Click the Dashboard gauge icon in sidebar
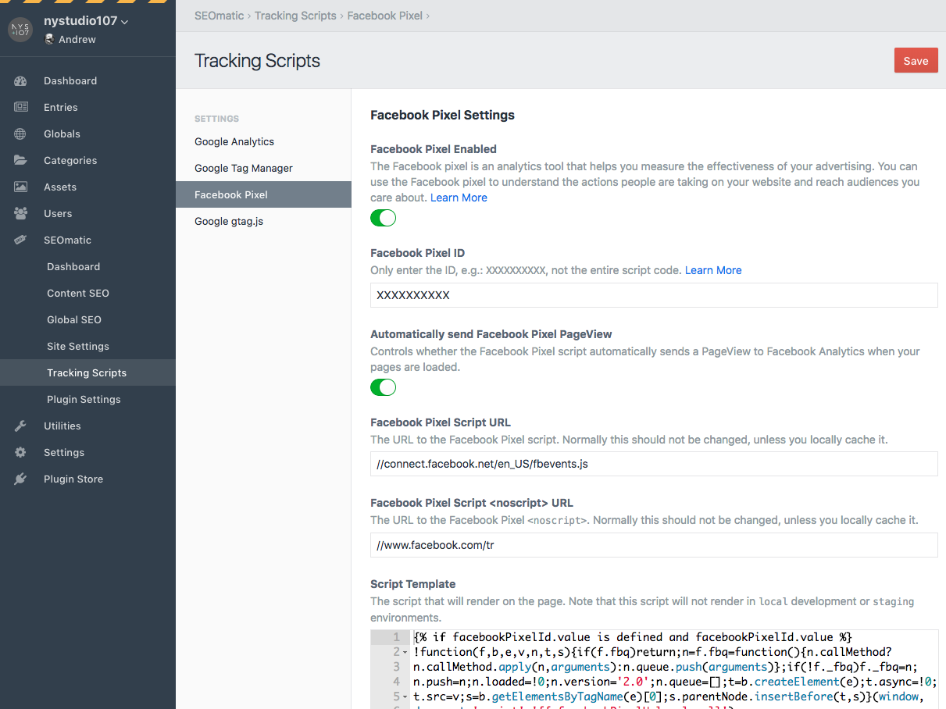The image size is (946, 709). pos(20,80)
